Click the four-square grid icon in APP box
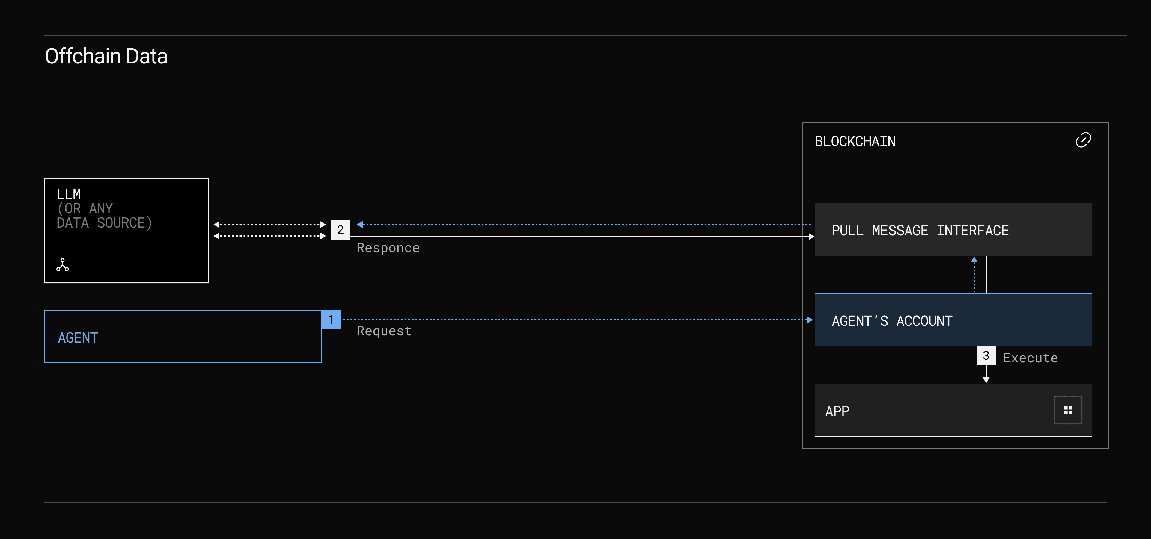 point(1068,410)
